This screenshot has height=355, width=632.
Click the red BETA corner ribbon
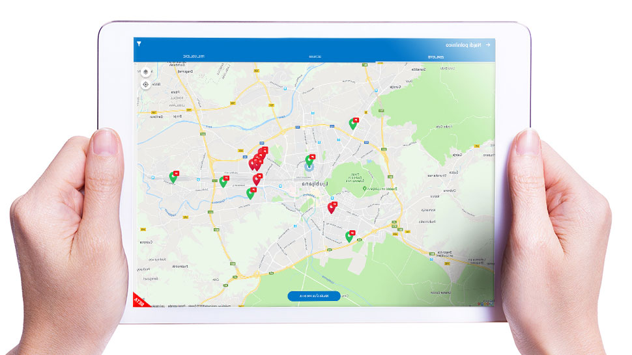click(139, 300)
